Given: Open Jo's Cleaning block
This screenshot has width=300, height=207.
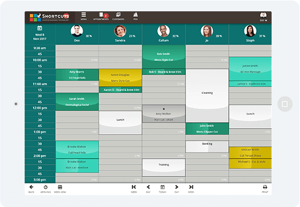Looking at the screenshot, I should pos(207,96).
